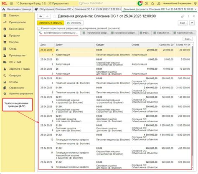The width and height of the screenshot is (198, 174).
Task: Open favorites star in top bar
Action: 152,3
